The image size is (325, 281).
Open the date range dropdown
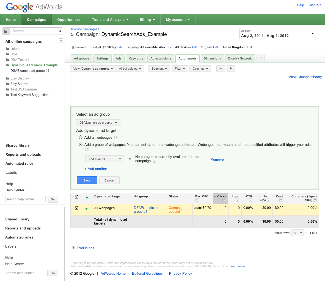point(278,34)
